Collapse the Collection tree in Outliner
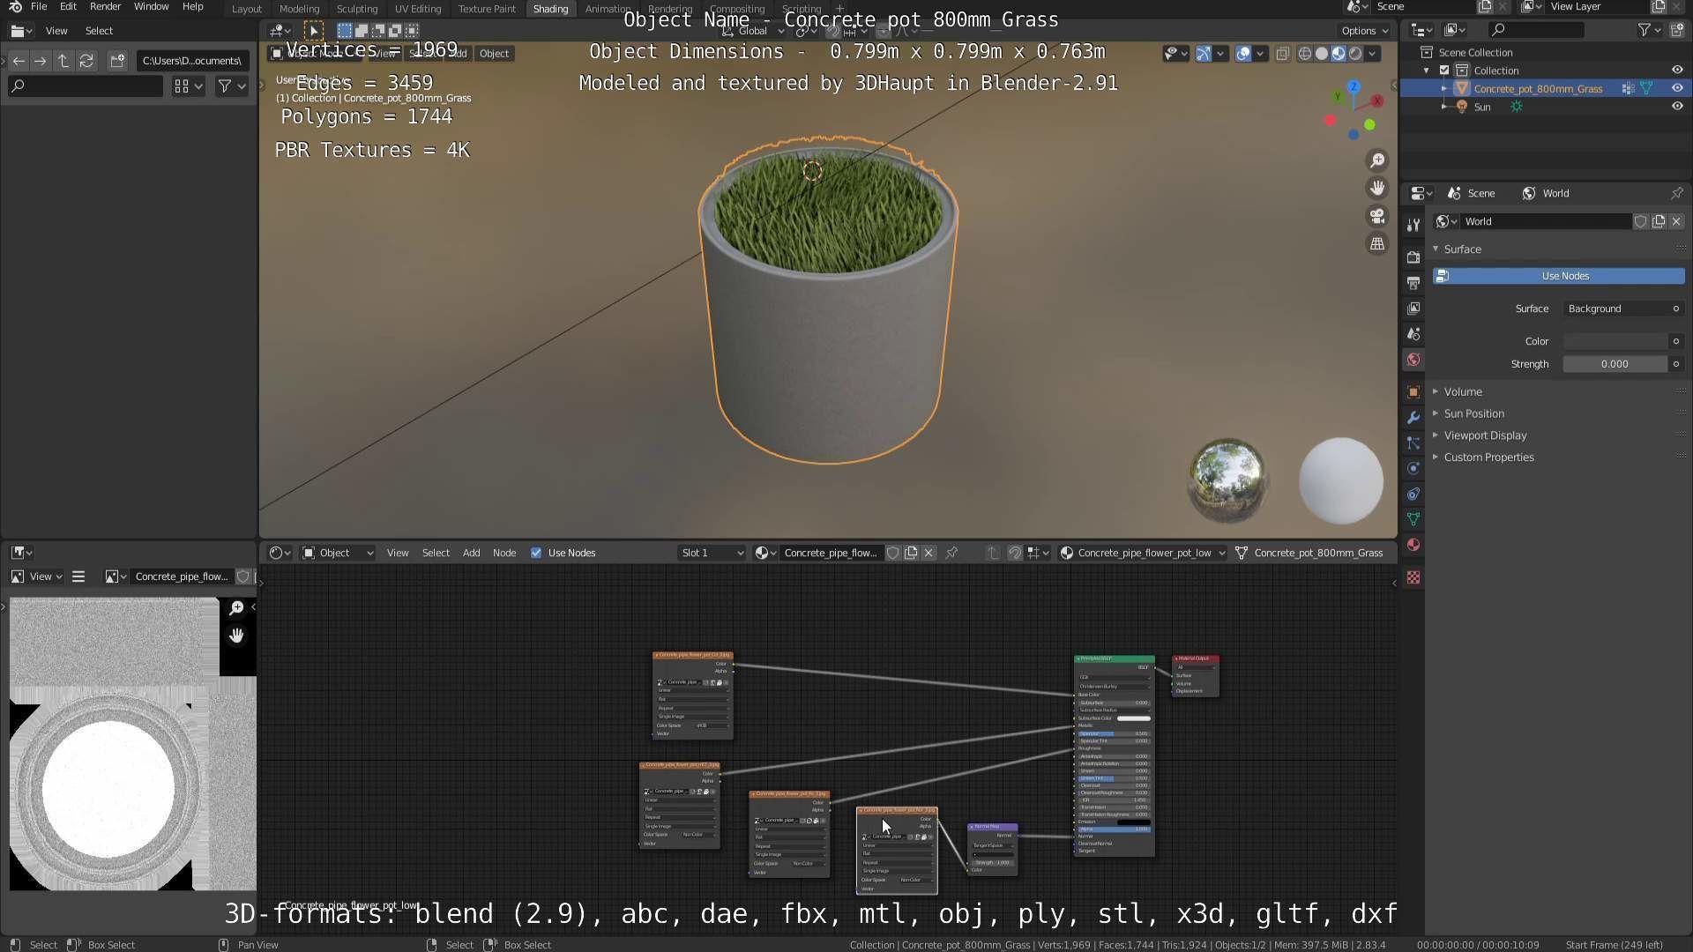Screen dimensions: 1693x952 click(x=1427, y=71)
